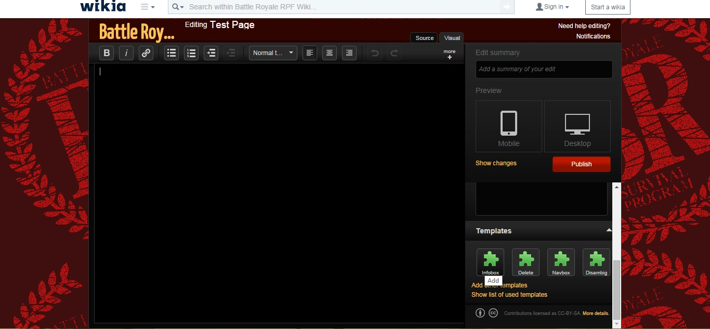
Task: Click the Creative Commons license icon
Action: [493, 313]
